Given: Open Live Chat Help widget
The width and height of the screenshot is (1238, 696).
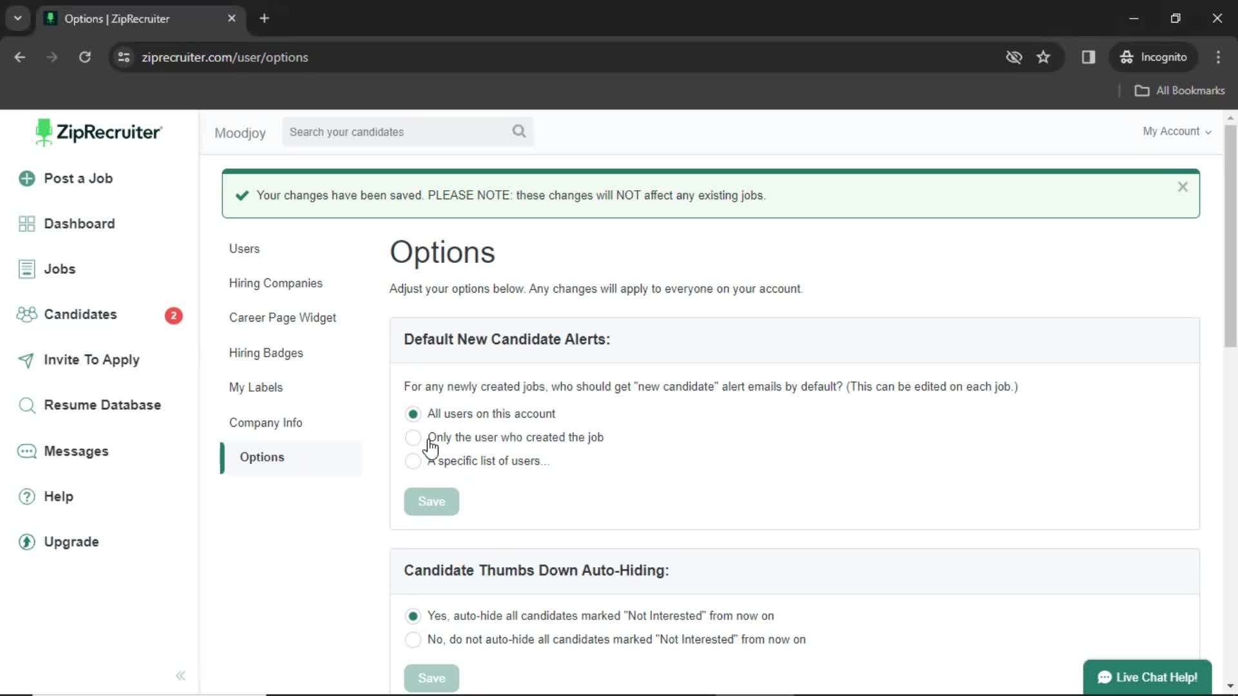Looking at the screenshot, I should pos(1148,677).
